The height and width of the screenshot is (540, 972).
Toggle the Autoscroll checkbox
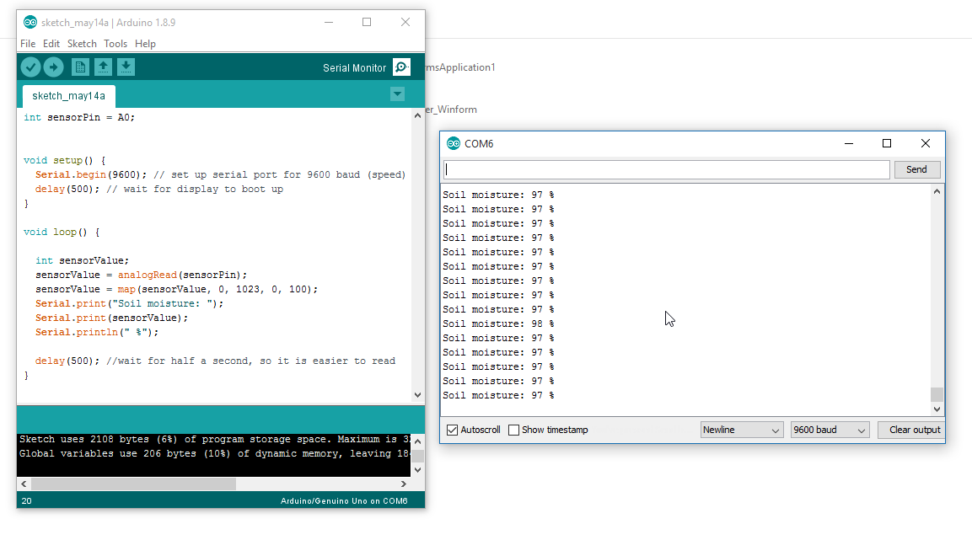click(x=452, y=430)
